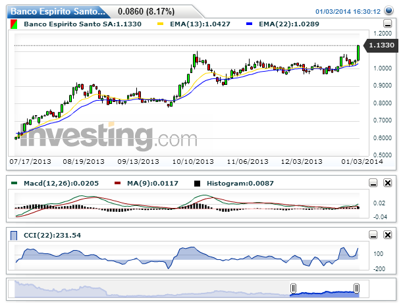Click the yellow EMA(13) legend swatch
The height and width of the screenshot is (306, 403).
click(161, 24)
